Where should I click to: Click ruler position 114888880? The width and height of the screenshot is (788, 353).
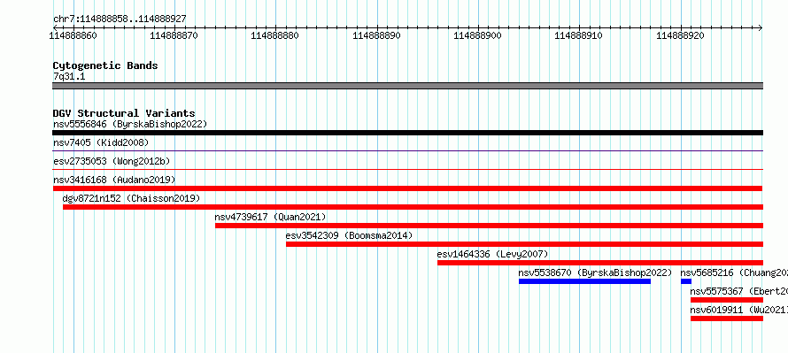coord(275,35)
